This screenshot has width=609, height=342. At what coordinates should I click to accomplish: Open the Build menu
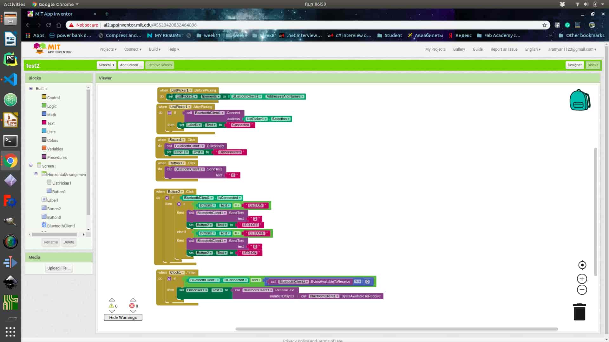click(155, 49)
